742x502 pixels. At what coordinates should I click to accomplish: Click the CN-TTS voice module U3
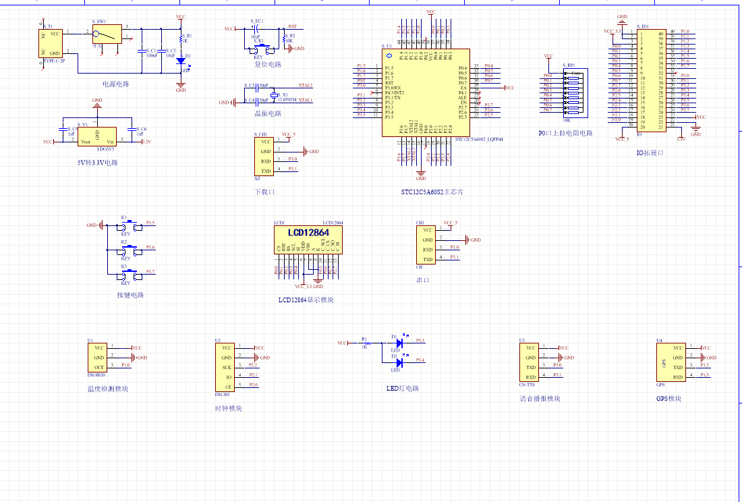click(530, 362)
